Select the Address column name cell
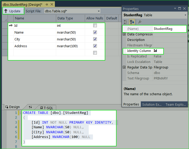 click(35, 46)
